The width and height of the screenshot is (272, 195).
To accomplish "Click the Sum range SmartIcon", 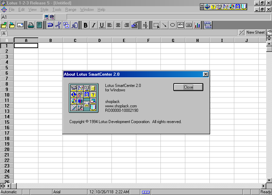I will (x=145, y=25).
